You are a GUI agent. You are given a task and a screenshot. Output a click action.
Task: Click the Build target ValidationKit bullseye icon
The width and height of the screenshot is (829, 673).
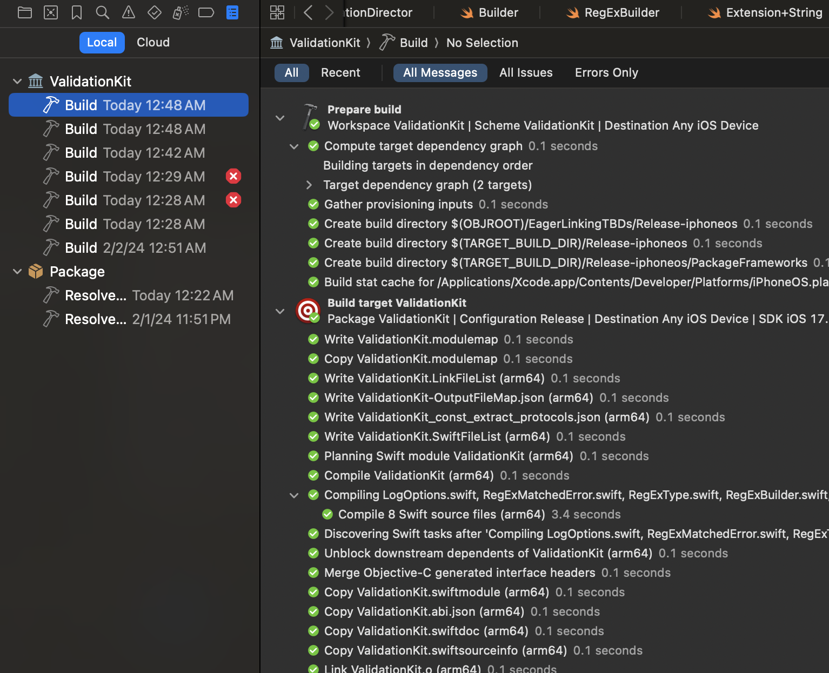[x=308, y=311]
